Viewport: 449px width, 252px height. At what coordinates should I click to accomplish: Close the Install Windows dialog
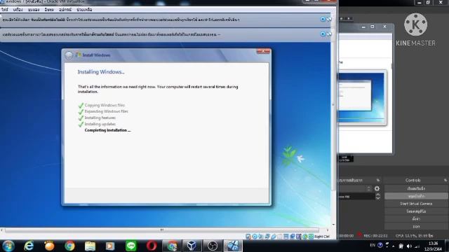[x=263, y=51]
